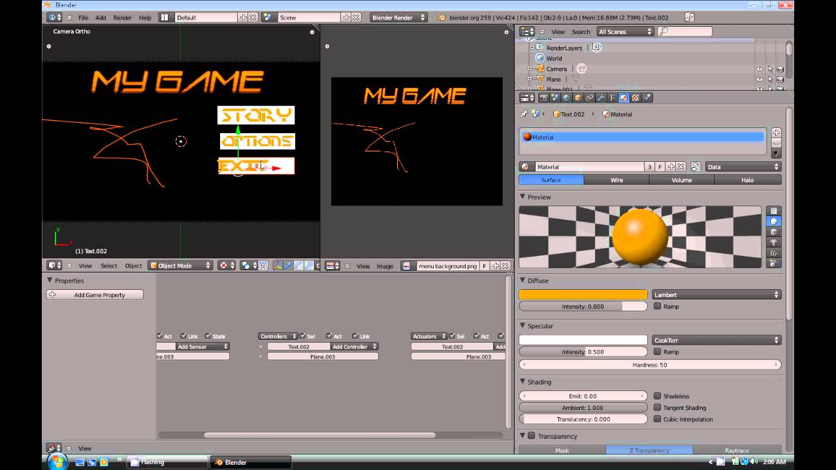Select the large sphere with sky preview icon
Image resolution: width=836 pixels, height=470 pixels.
[x=774, y=263]
